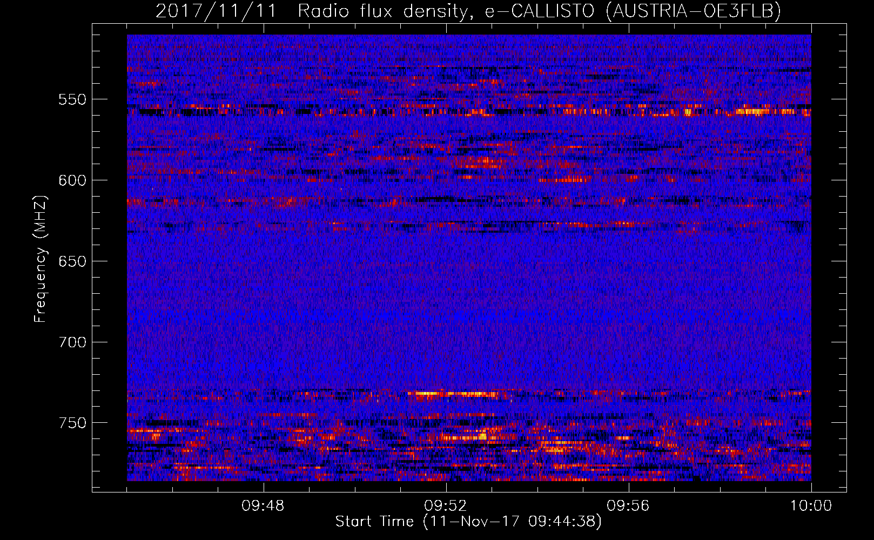Click the 700 frequency tick label
This screenshot has height=540, width=874.
pyautogui.click(x=72, y=342)
